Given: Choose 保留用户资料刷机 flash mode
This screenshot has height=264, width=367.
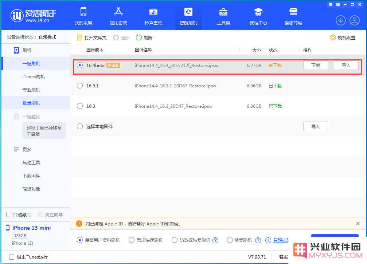Looking at the screenshot, I should 80,240.
